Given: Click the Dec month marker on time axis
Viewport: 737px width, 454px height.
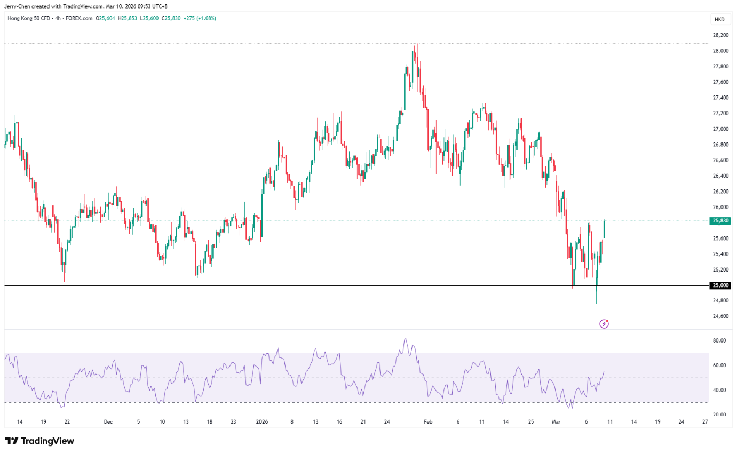Looking at the screenshot, I should [x=108, y=421].
